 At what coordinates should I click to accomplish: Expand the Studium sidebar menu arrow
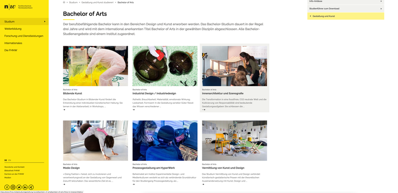pyautogui.click(x=45, y=21)
